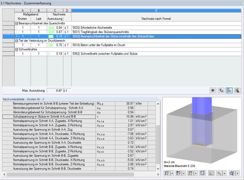Screen dimensions: 244x180
Task: Collapse Teil der Verbindung im Druckbereich group
Action: 17,41
